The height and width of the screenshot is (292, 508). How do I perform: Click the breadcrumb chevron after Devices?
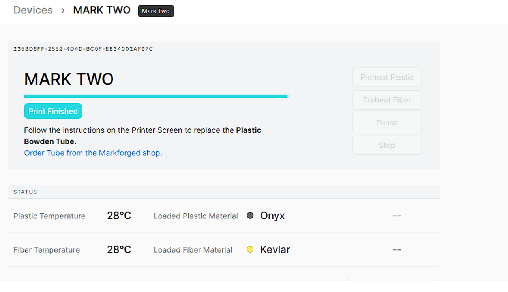(63, 11)
